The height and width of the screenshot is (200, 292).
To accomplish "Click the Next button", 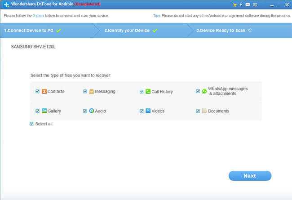I will 250,176.
